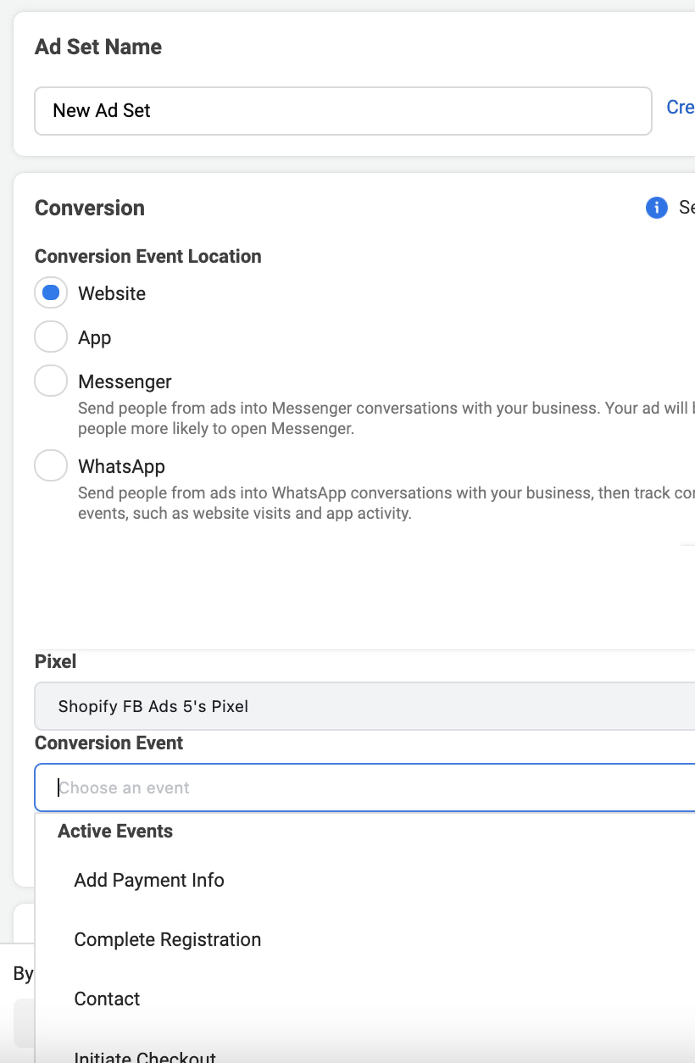This screenshot has height=1063, width=695.
Task: Click the Conversion heading
Action: [x=89, y=208]
